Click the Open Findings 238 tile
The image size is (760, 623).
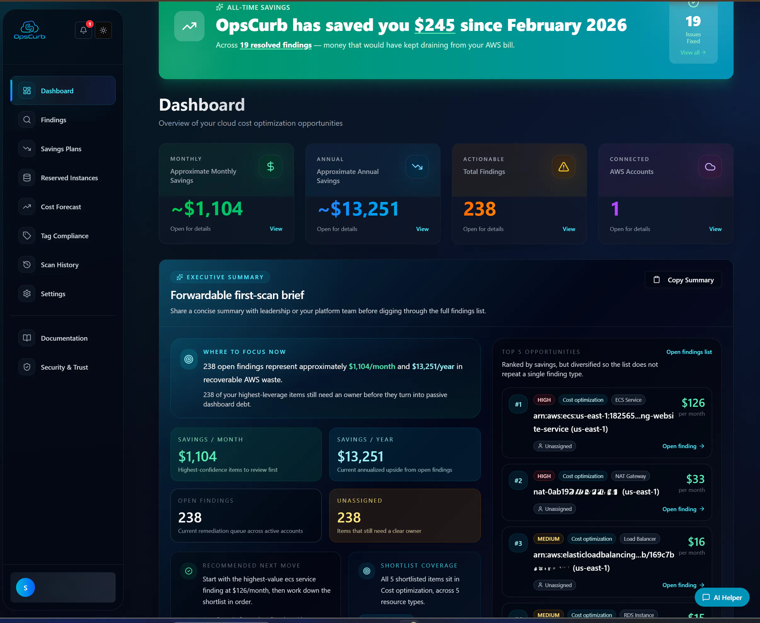pos(246,515)
